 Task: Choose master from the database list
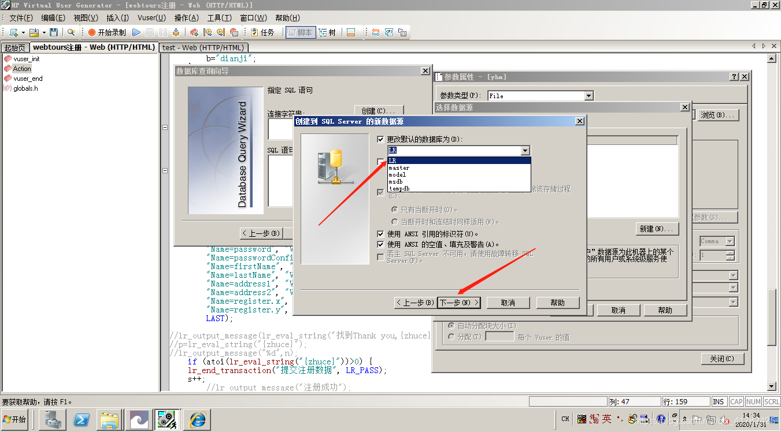point(459,167)
